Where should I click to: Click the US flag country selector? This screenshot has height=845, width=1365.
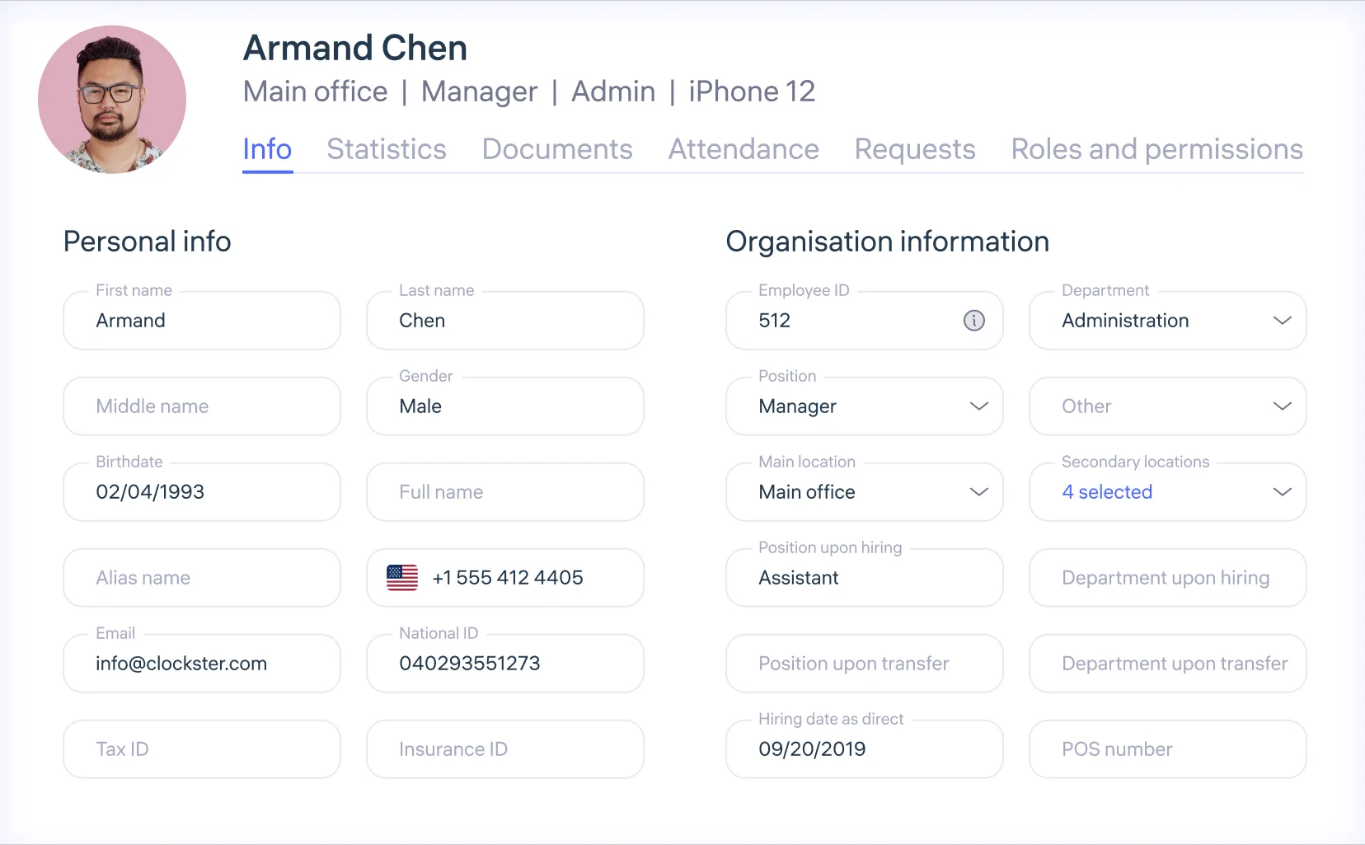(402, 578)
